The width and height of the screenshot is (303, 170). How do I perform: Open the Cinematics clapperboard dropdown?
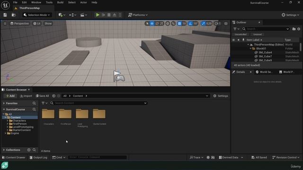[x=83, y=15]
